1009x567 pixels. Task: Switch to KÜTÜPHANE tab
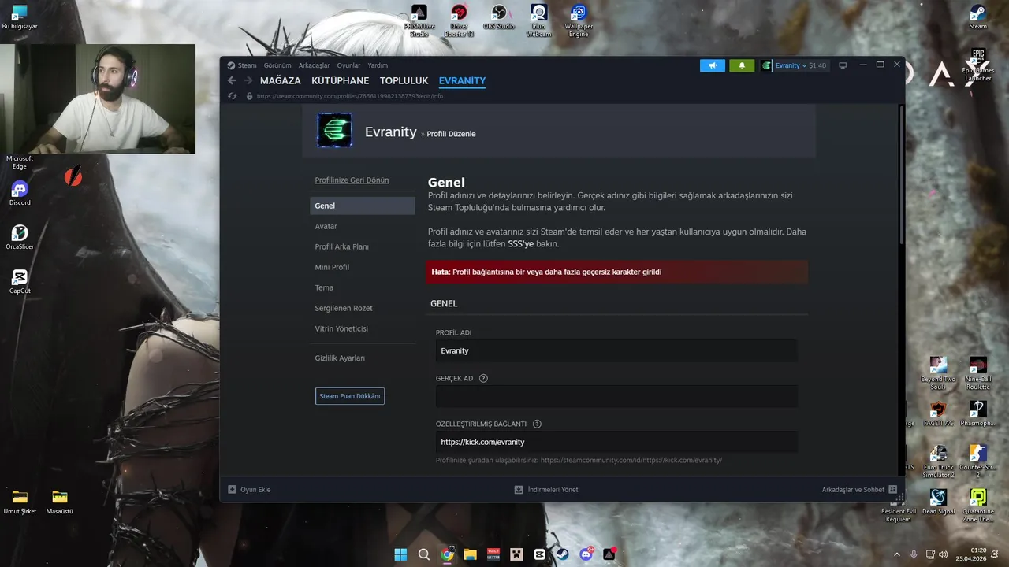click(x=340, y=80)
